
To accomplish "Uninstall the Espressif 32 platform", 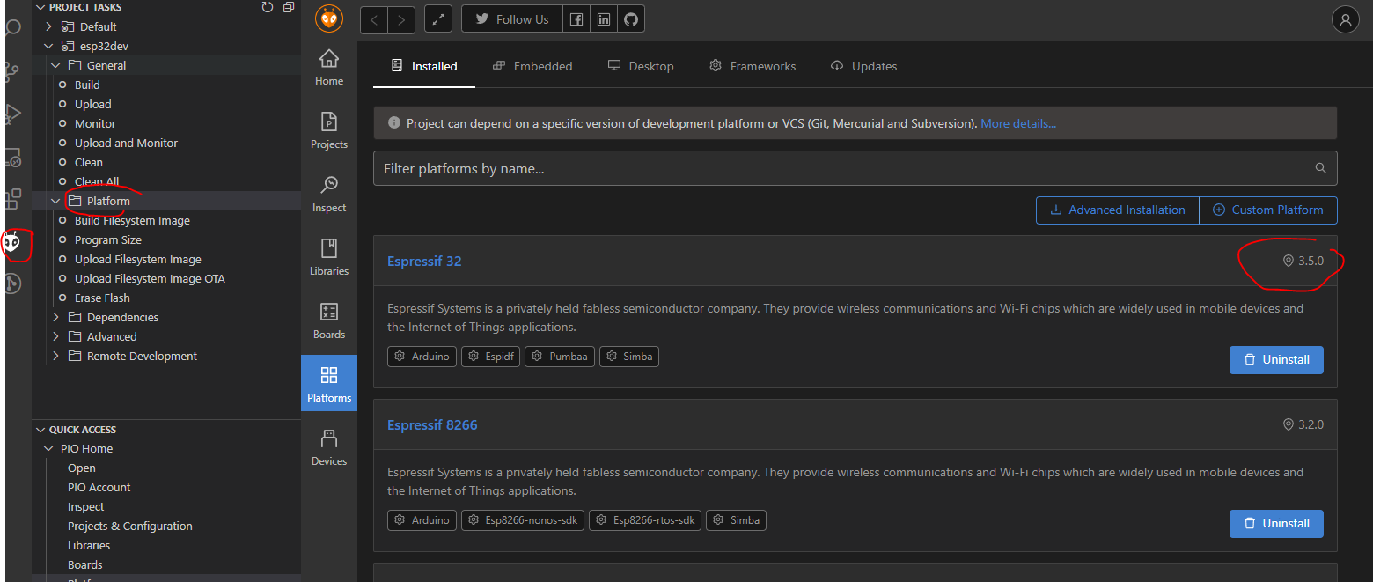I will coord(1276,359).
